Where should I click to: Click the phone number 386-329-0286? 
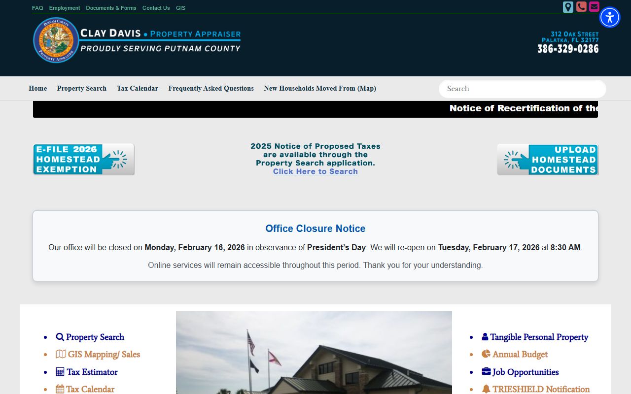click(x=568, y=49)
